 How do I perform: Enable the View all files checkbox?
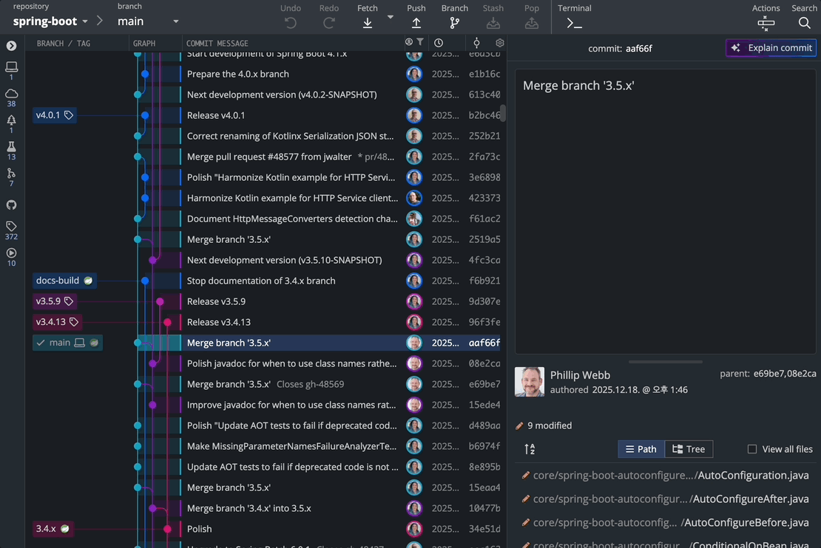point(752,449)
